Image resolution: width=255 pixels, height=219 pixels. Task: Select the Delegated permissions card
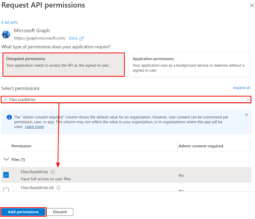click(x=63, y=65)
